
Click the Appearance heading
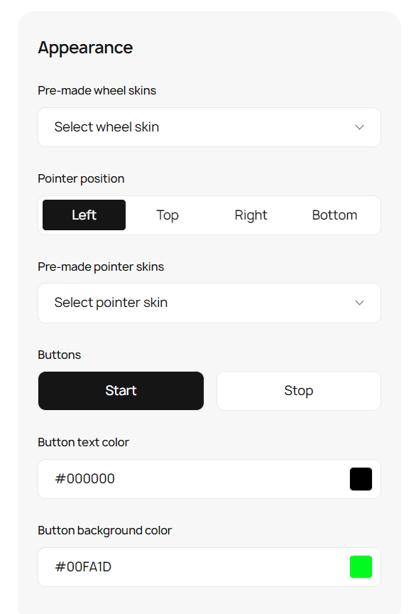[x=85, y=48]
